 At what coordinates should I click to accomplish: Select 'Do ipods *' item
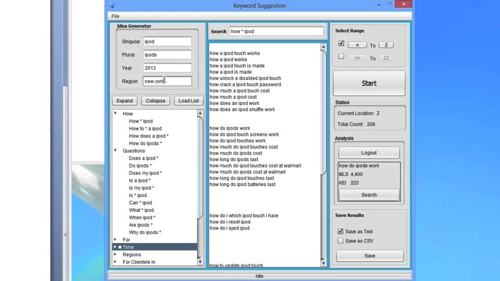tap(140, 165)
